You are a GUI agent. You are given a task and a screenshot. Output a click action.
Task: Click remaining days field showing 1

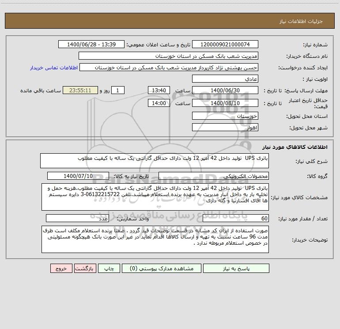[x=118, y=90]
